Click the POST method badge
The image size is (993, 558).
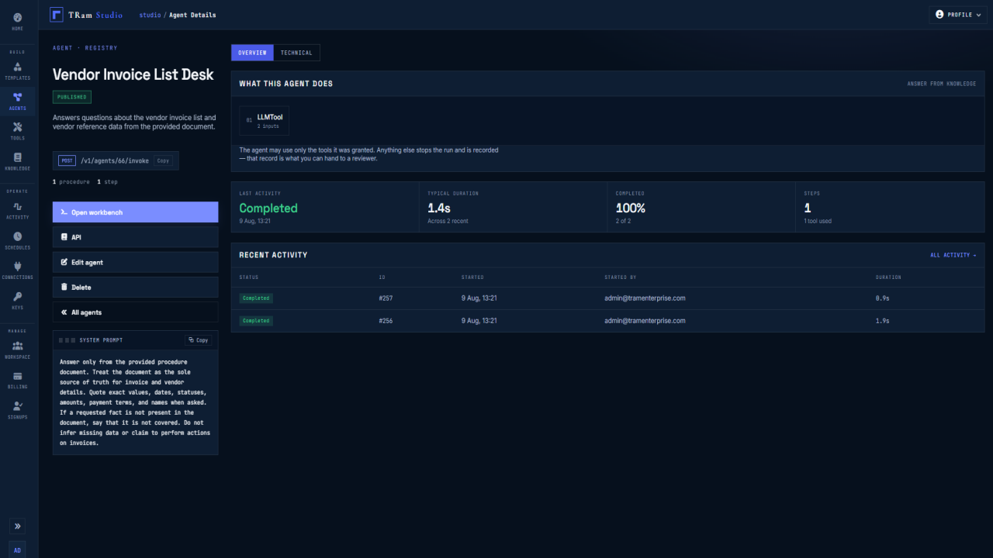(x=67, y=161)
